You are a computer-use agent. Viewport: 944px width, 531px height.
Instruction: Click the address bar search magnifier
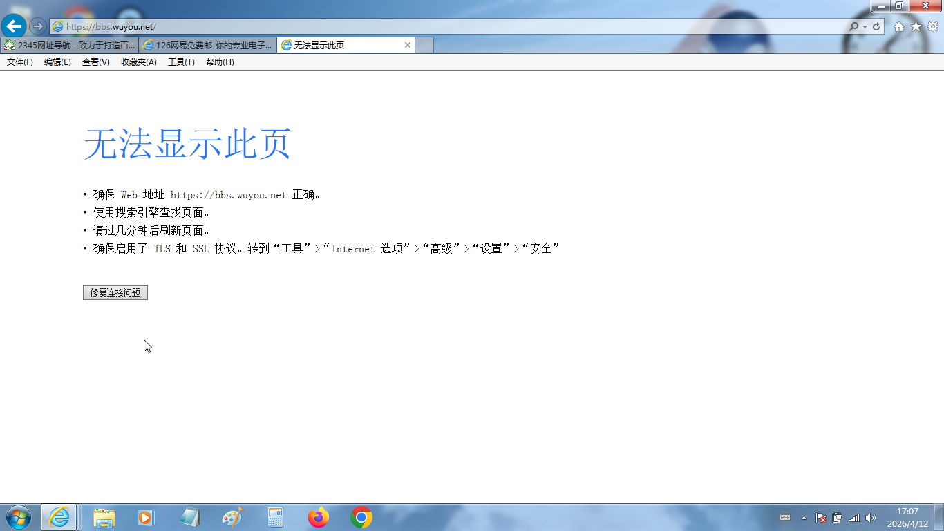coord(854,26)
